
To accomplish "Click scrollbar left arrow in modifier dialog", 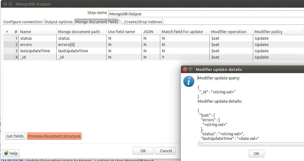I will click(200, 144).
